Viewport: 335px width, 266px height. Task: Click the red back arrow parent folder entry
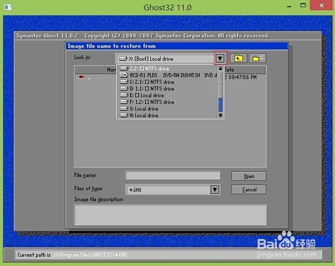[x=81, y=77]
